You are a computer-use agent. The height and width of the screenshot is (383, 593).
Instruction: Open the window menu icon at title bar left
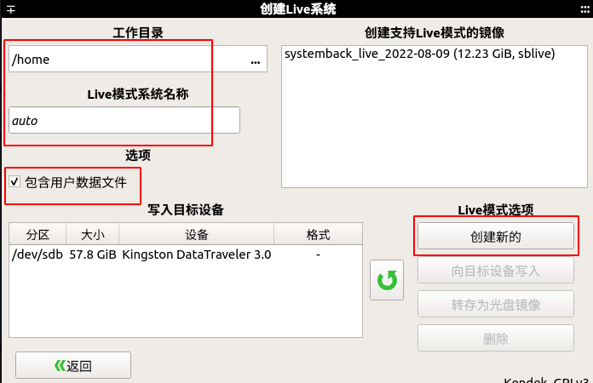click(10, 9)
